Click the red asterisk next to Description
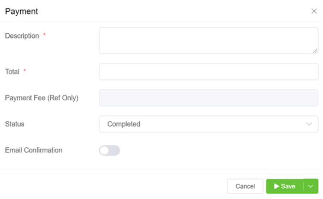Image resolution: width=323 pixels, height=199 pixels. pos(44,35)
